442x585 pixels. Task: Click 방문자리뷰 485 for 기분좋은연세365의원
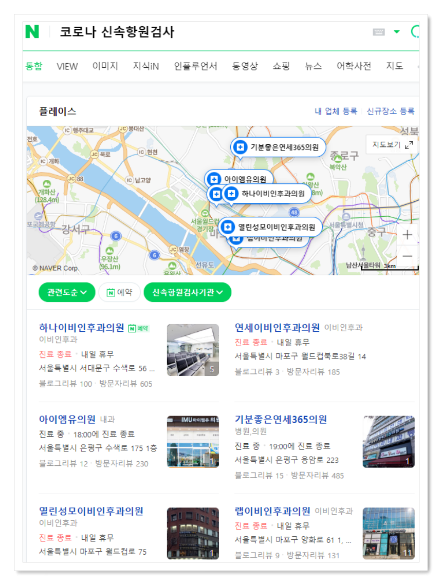[317, 475]
